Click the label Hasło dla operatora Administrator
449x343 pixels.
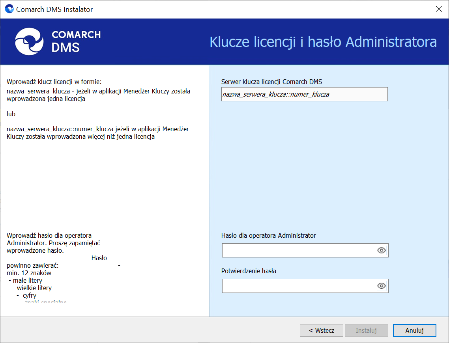coord(268,235)
